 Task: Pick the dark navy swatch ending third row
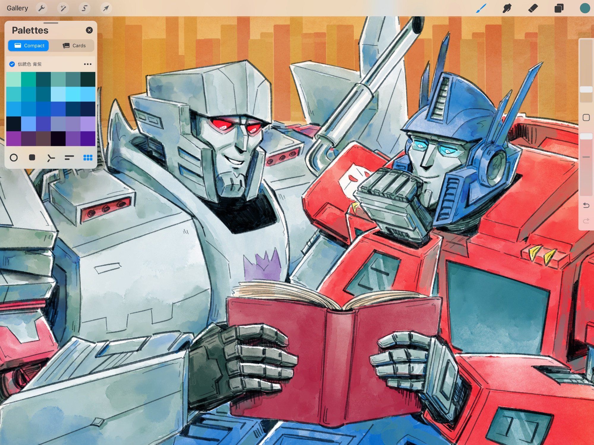(88, 109)
